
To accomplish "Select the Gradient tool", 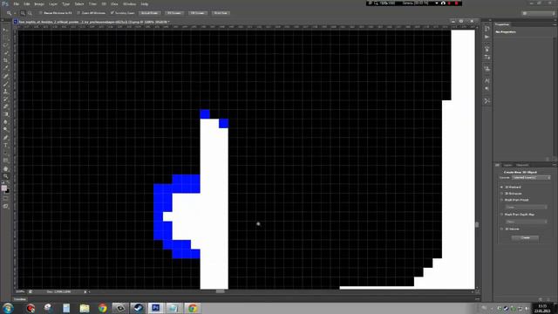I will coord(5,114).
